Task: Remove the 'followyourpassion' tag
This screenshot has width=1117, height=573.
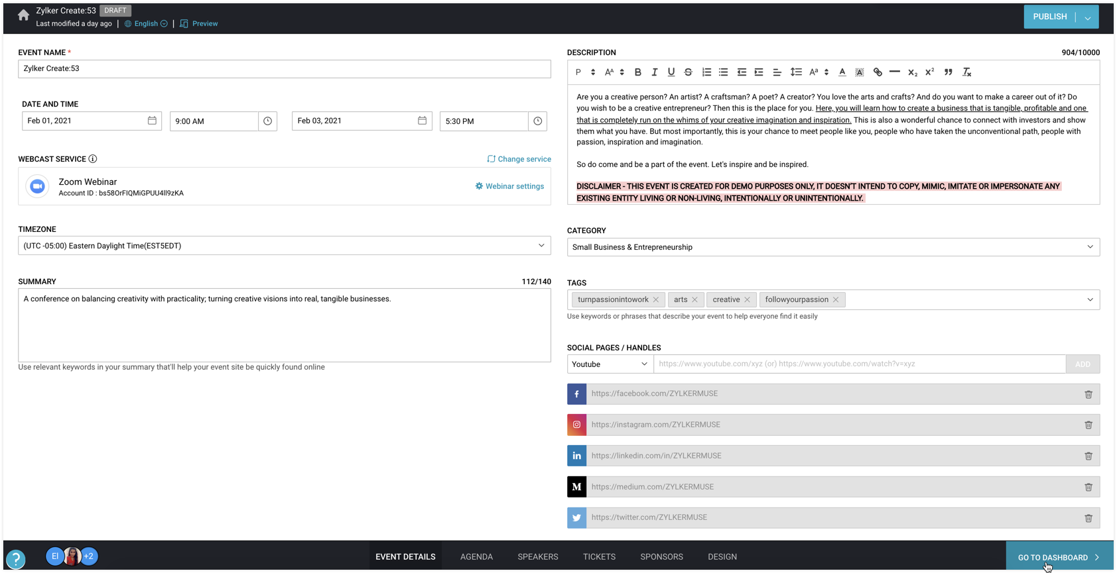Action: point(836,299)
